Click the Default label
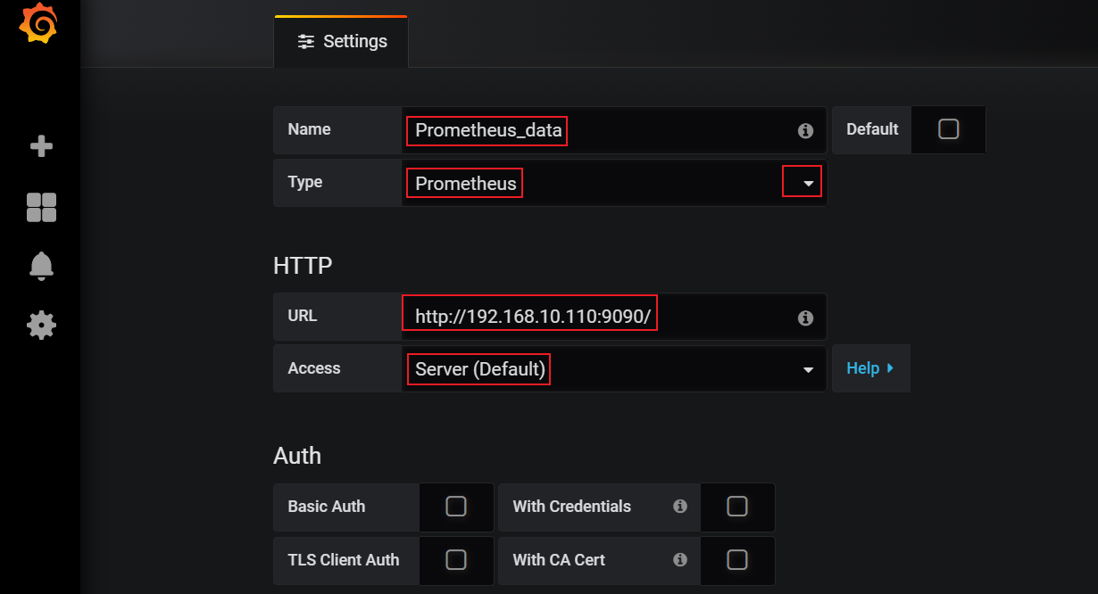This screenshot has width=1098, height=594. (872, 129)
